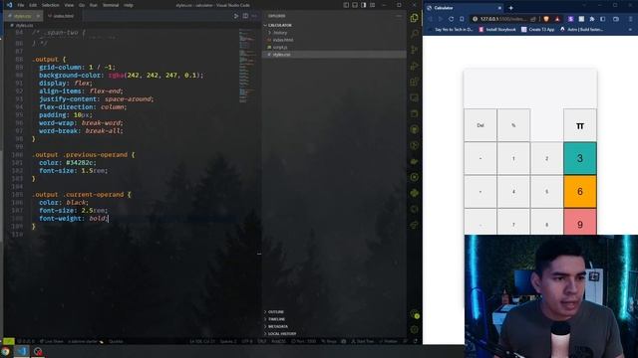Go back in the browser
The width and height of the screenshot is (638, 358).
coord(430,19)
